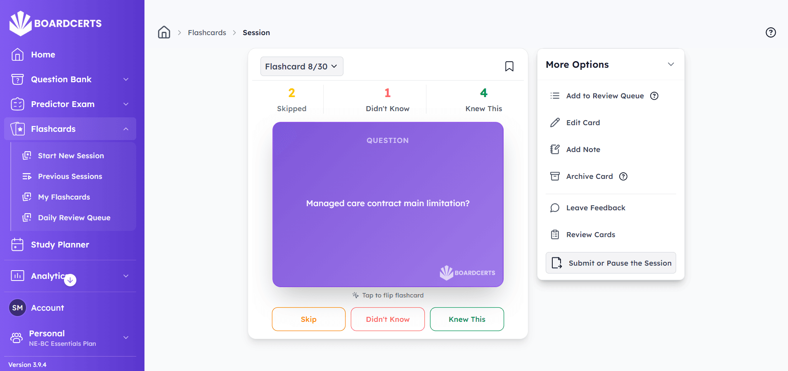Screen dimensions: 788x371
Task: Click Leave Feedback option
Action: pos(596,208)
